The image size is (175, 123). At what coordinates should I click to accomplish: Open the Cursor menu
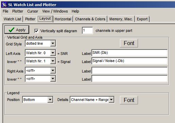point(33,11)
